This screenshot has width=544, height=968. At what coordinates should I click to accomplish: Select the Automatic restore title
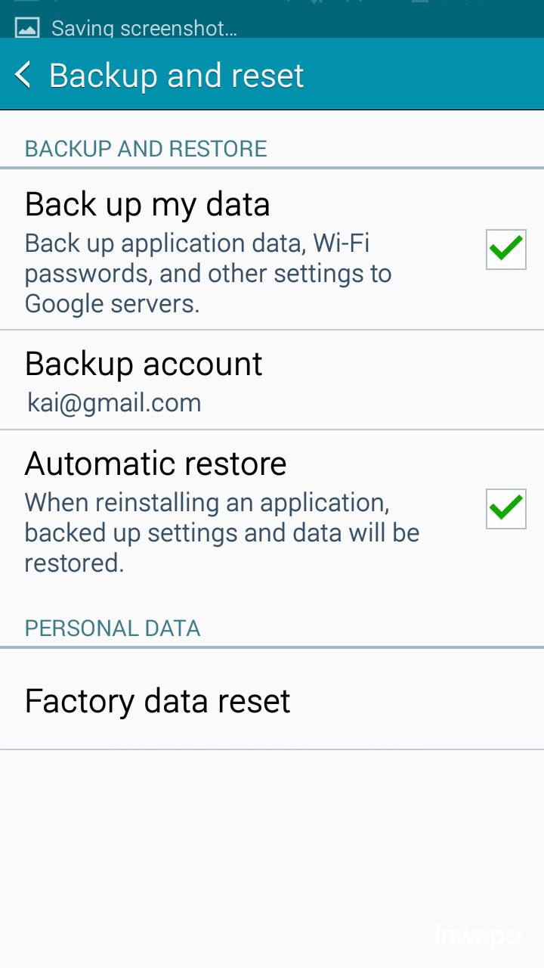156,463
